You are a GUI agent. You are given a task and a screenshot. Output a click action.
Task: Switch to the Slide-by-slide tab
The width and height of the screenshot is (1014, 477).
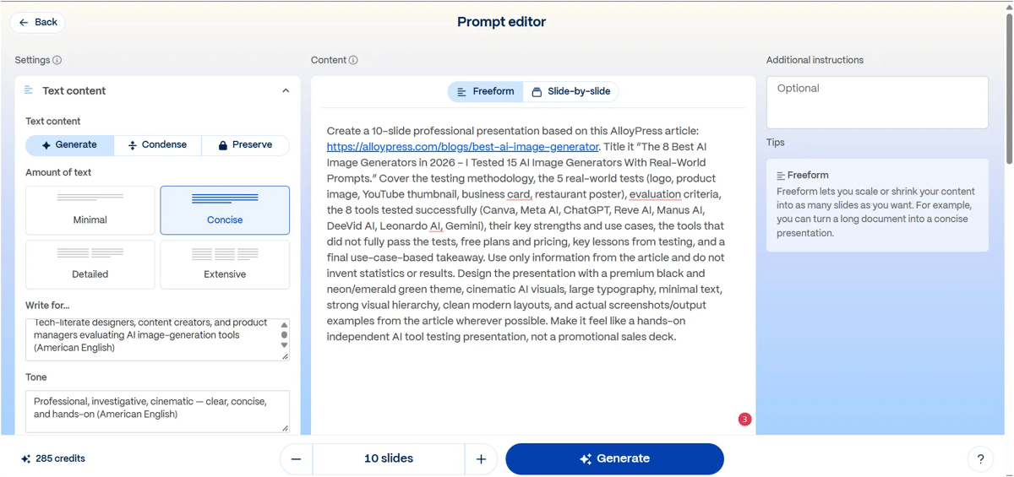pyautogui.click(x=571, y=91)
